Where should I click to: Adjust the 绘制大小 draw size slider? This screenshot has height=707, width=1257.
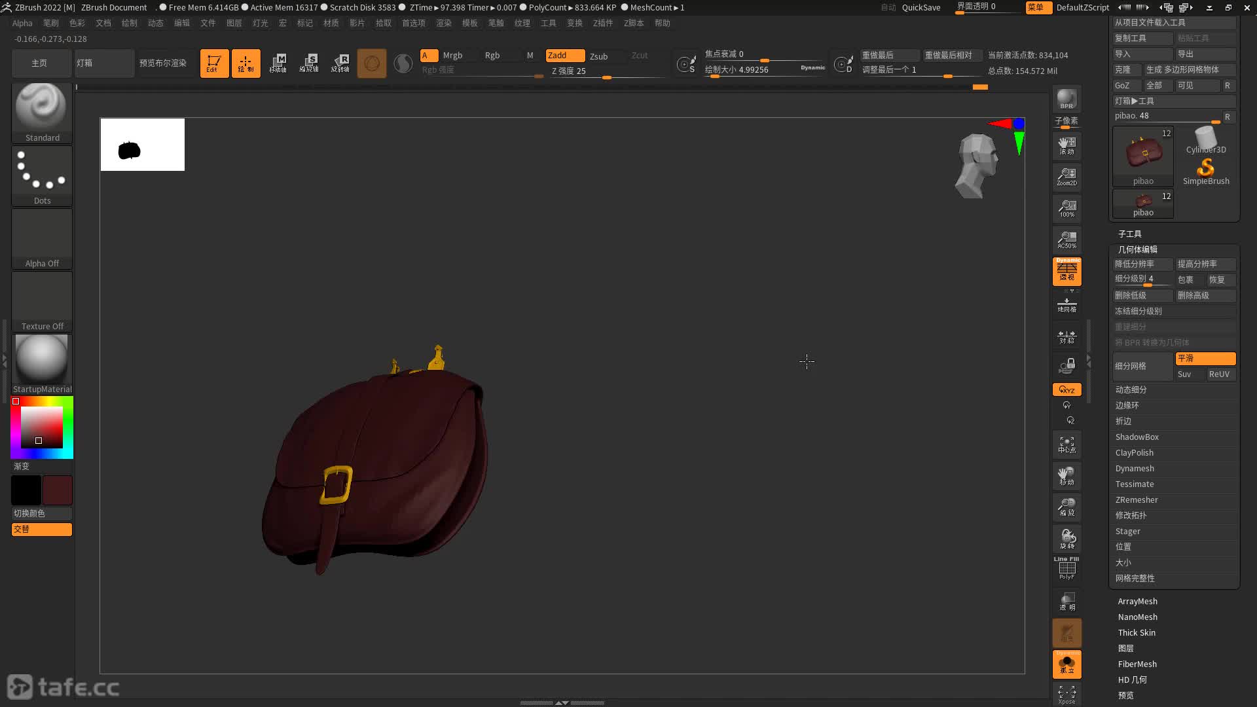764,70
